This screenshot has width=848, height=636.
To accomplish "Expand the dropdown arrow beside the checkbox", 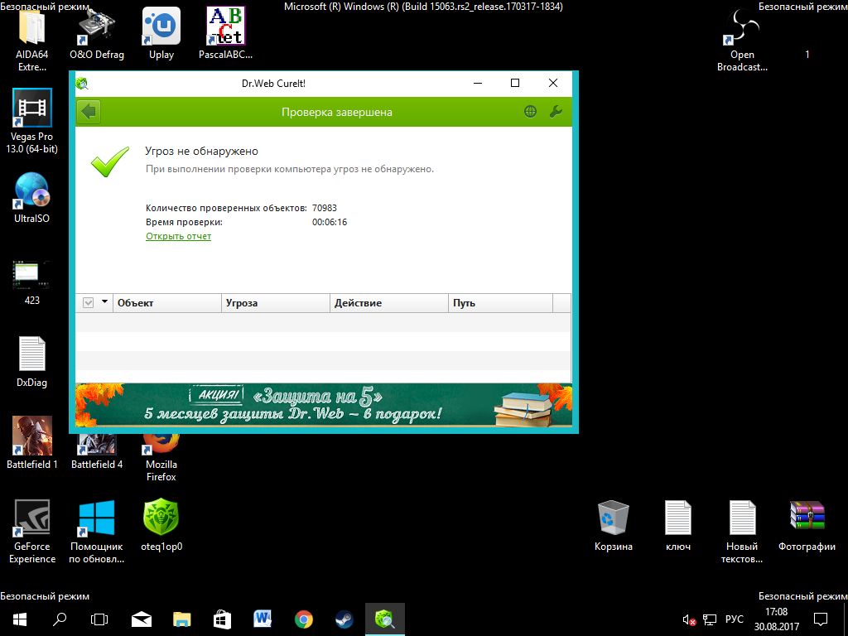I will [x=104, y=301].
